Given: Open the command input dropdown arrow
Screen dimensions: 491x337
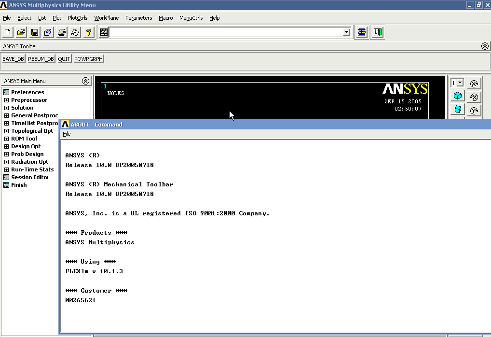Looking at the screenshot, I should coord(346,32).
